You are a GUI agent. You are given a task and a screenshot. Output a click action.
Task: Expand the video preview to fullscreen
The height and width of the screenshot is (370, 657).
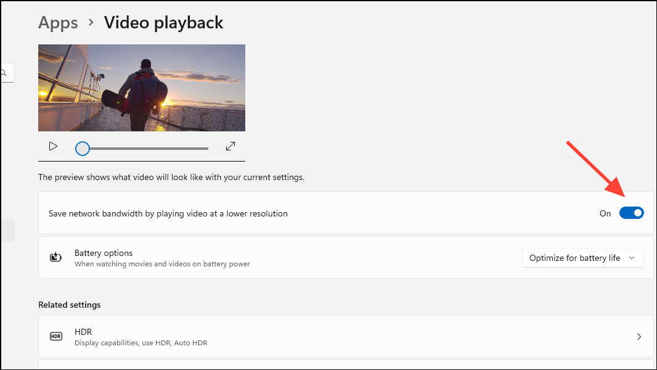coord(230,146)
